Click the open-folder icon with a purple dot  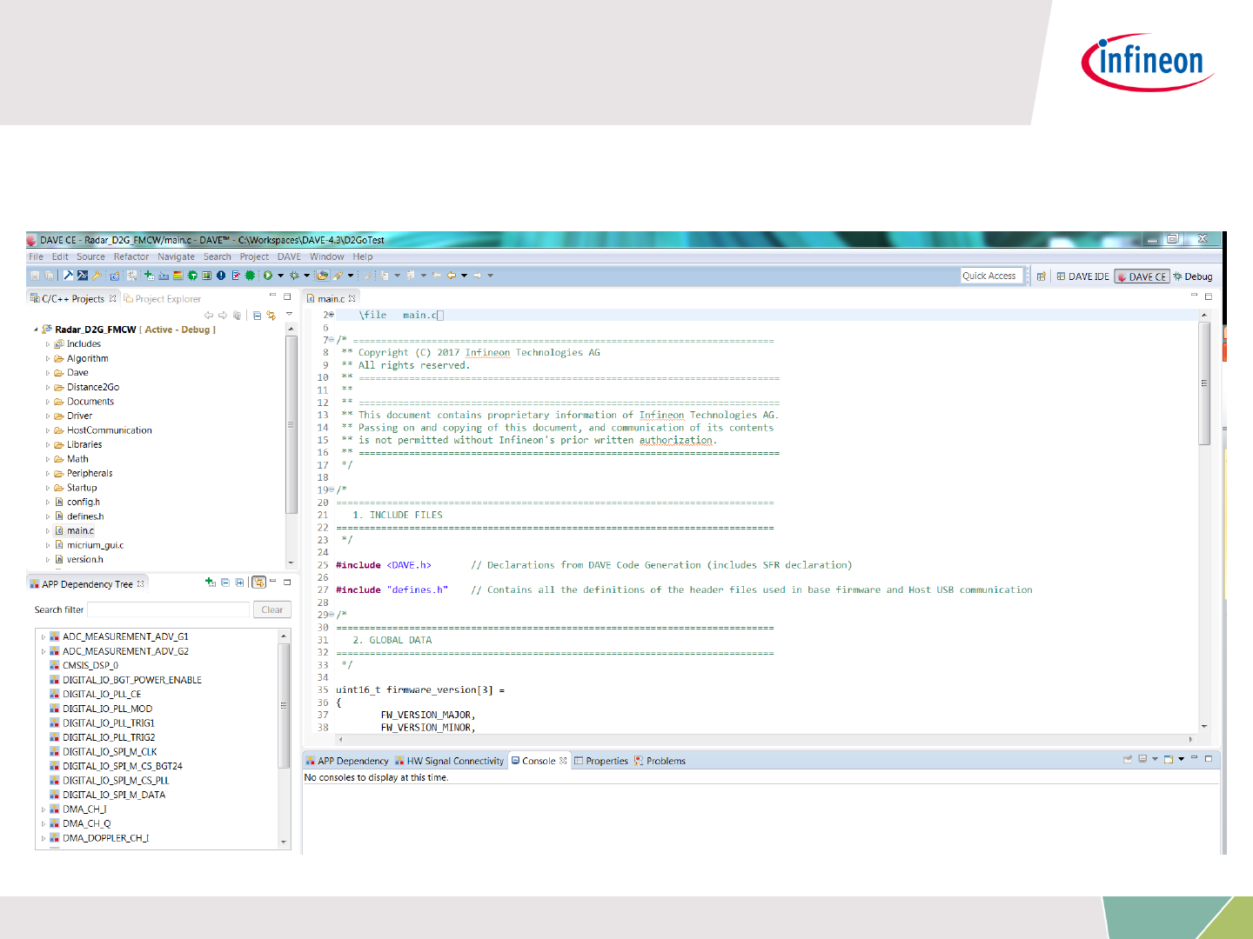[x=323, y=276]
